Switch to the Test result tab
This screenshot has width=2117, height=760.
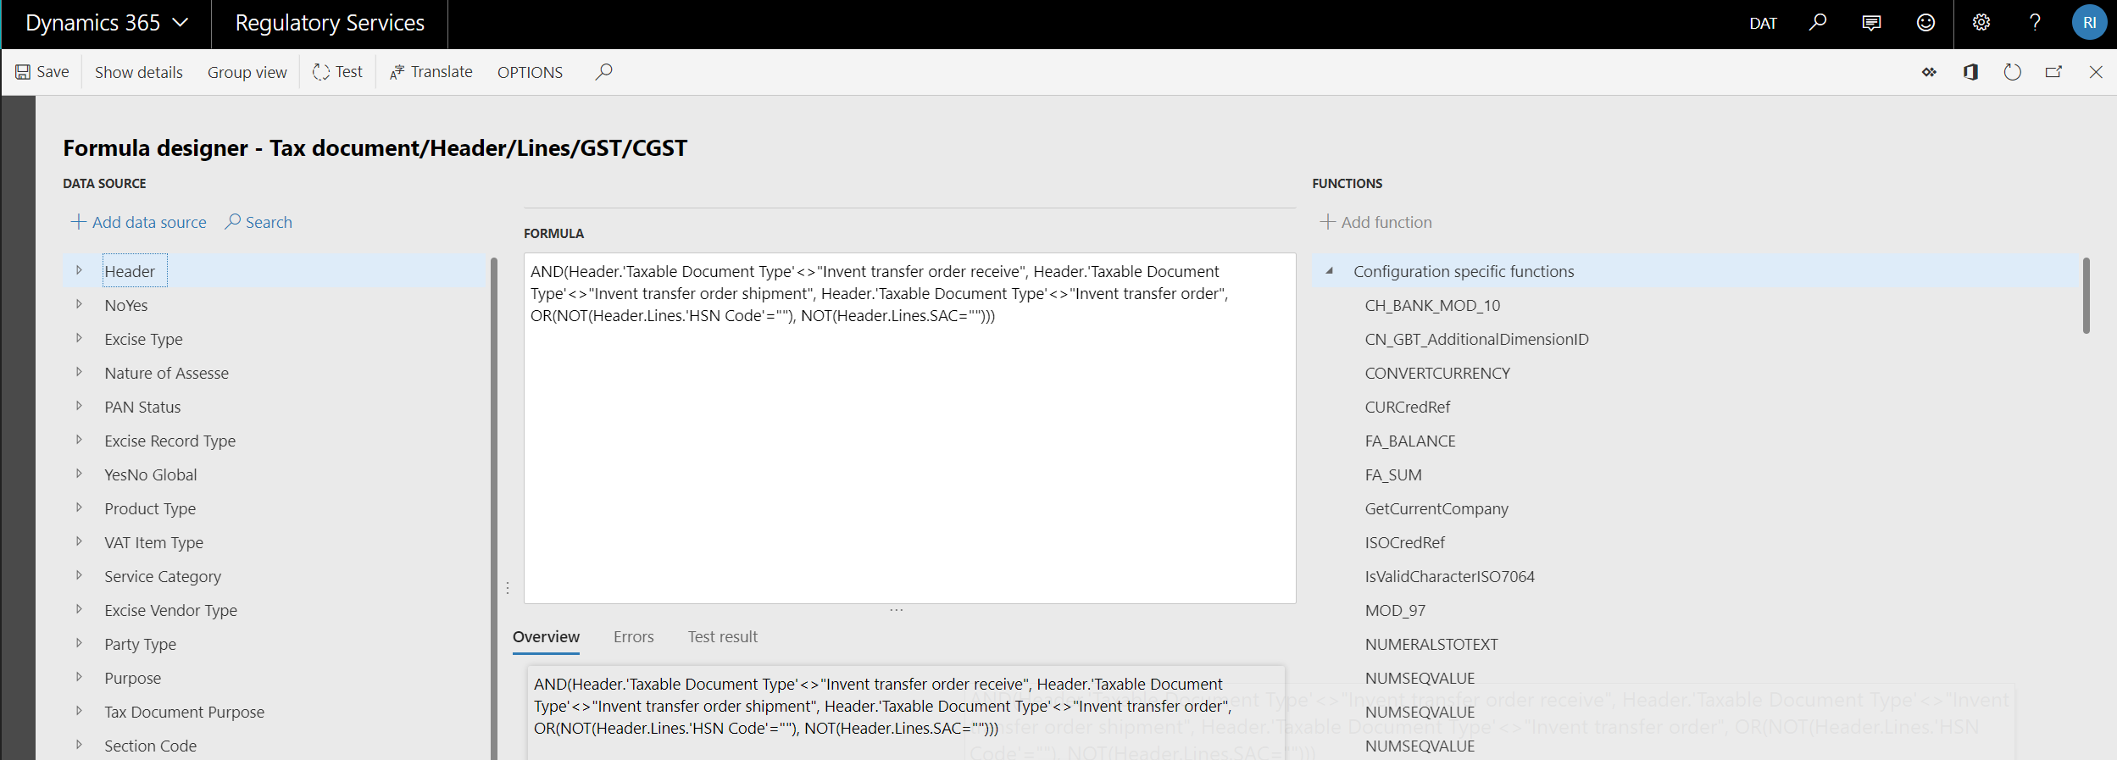click(723, 637)
